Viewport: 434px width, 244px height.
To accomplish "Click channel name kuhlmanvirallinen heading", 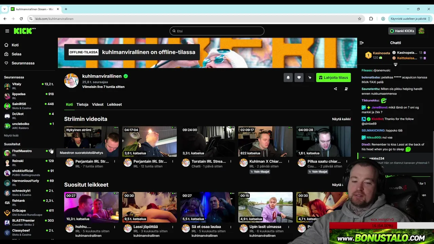I will point(102,76).
